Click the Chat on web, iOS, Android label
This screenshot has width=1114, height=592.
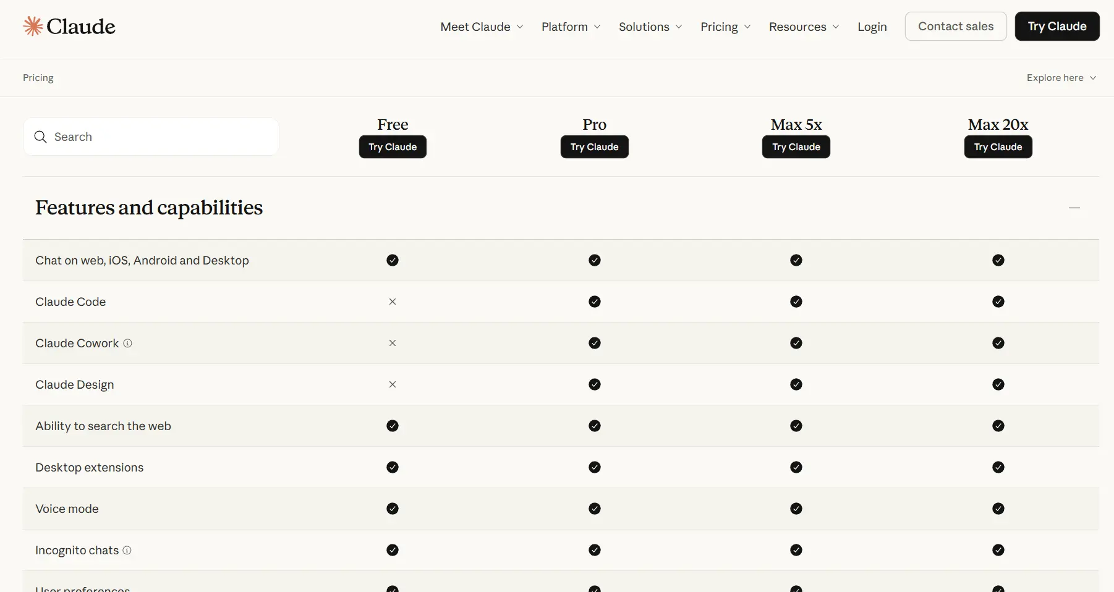pos(142,260)
